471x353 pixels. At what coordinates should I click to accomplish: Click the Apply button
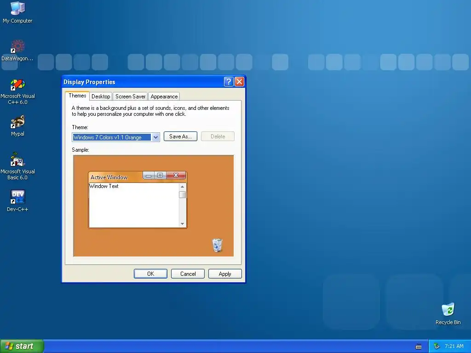[225, 274]
